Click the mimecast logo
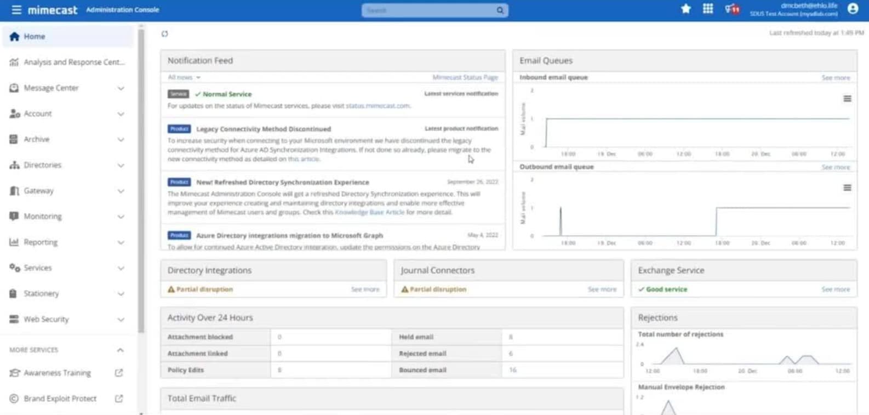 point(53,10)
